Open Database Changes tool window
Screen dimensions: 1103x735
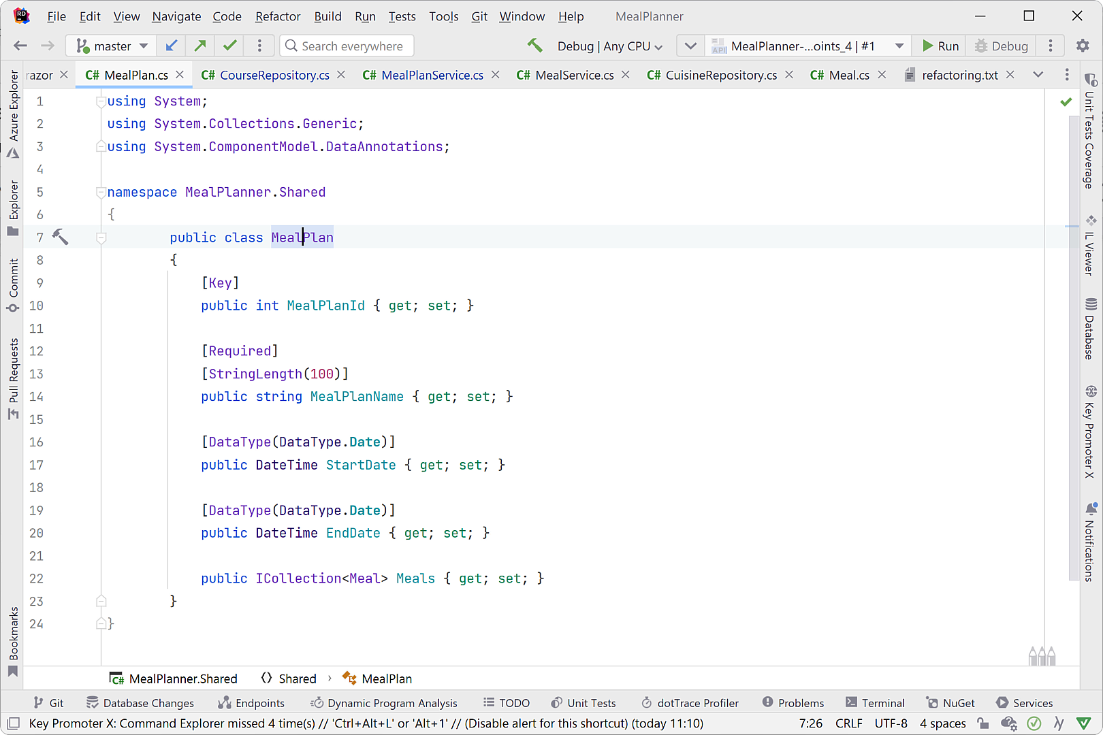(x=140, y=703)
